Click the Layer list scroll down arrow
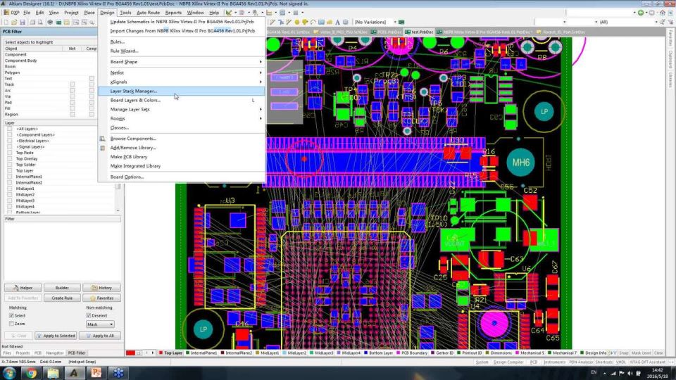Image resolution: width=676 pixels, height=380 pixels. pos(118,210)
